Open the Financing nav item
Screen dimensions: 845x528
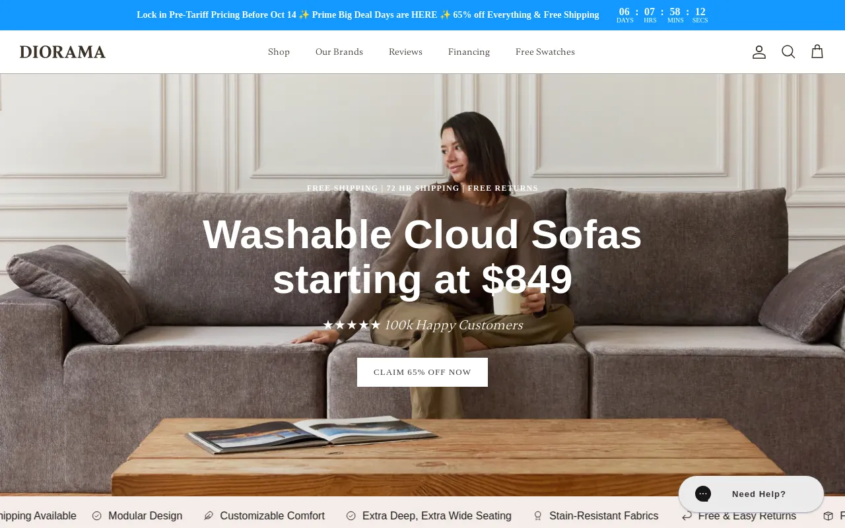click(x=469, y=52)
